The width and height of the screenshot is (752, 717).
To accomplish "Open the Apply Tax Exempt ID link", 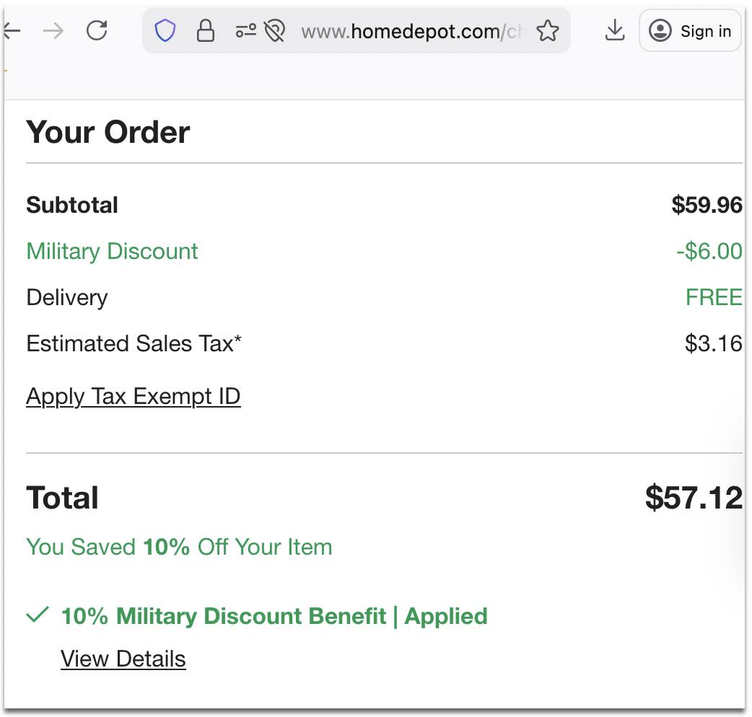I will [x=133, y=397].
